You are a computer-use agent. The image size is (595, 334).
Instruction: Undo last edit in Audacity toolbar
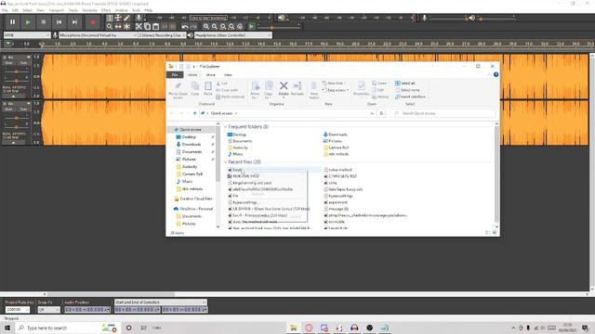(185, 27)
